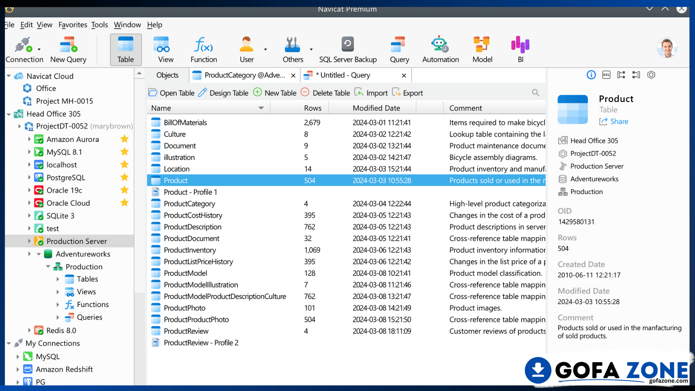This screenshot has height=391, width=695.
Task: Click the Query toolbar icon
Action: pyautogui.click(x=399, y=50)
